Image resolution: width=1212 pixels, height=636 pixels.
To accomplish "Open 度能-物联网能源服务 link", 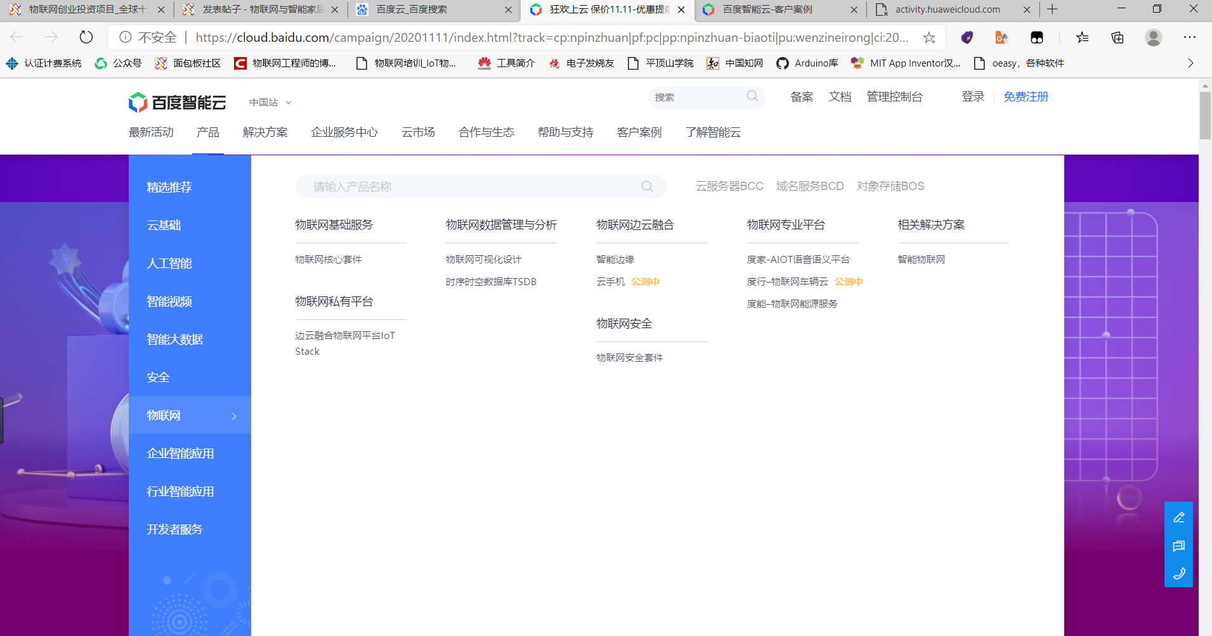I will tap(792, 304).
